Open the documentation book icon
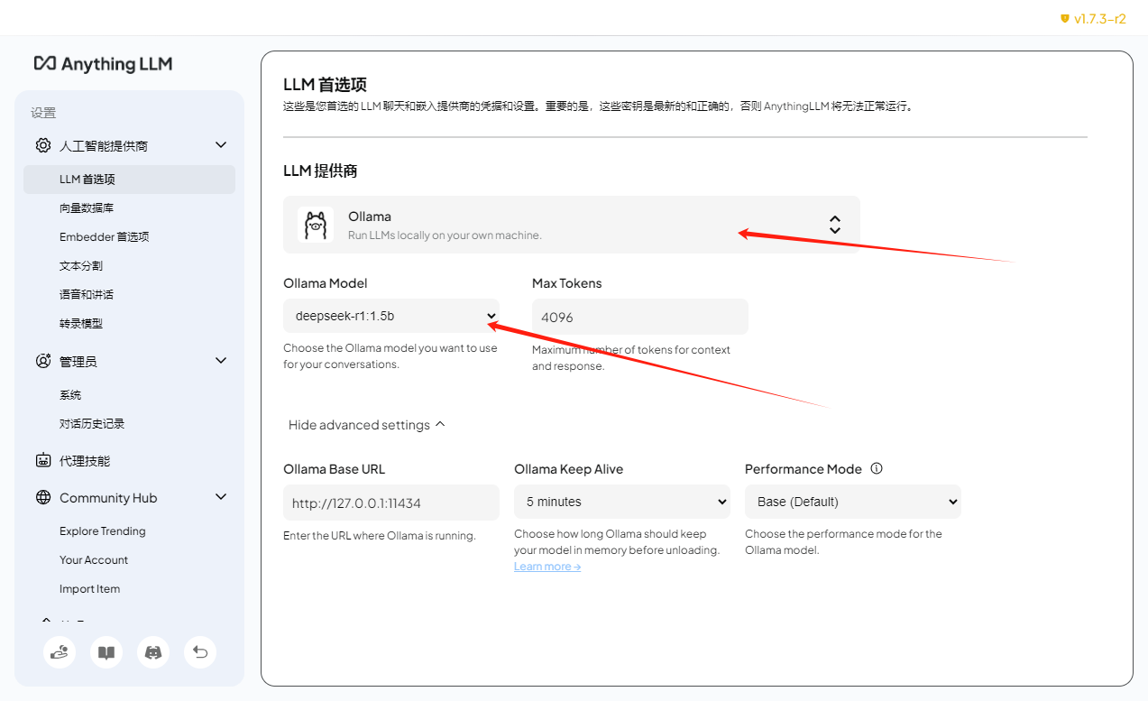The image size is (1148, 701). pyautogui.click(x=106, y=652)
